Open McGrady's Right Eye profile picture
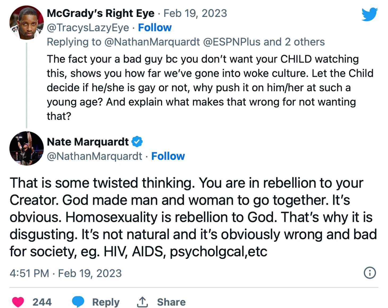 [26, 23]
